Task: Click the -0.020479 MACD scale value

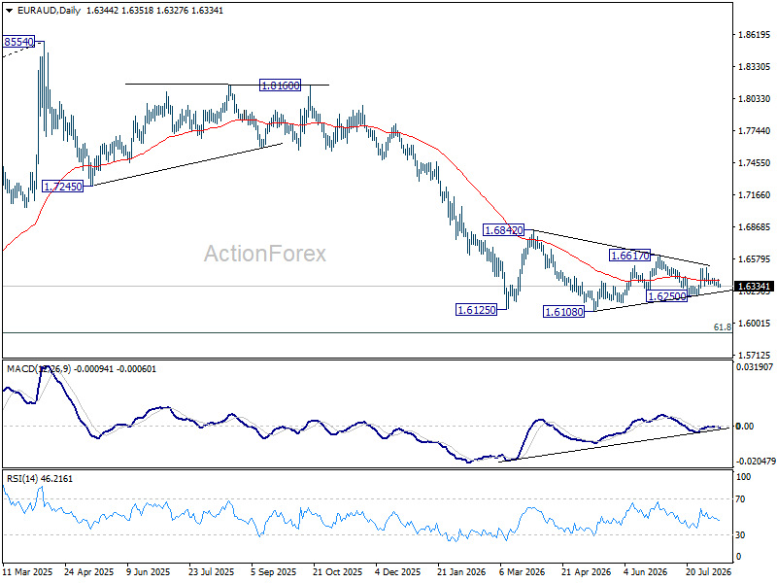Action: click(x=756, y=461)
